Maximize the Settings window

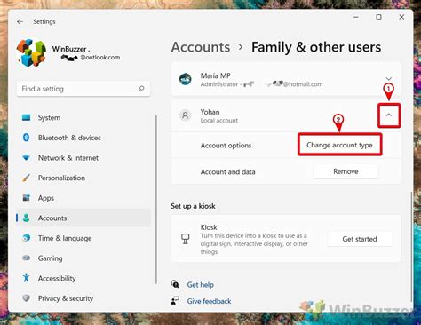click(x=378, y=17)
